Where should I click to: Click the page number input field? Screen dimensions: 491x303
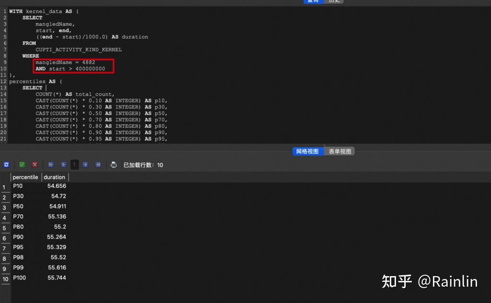74,164
